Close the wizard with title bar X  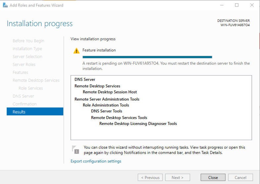(252, 5)
